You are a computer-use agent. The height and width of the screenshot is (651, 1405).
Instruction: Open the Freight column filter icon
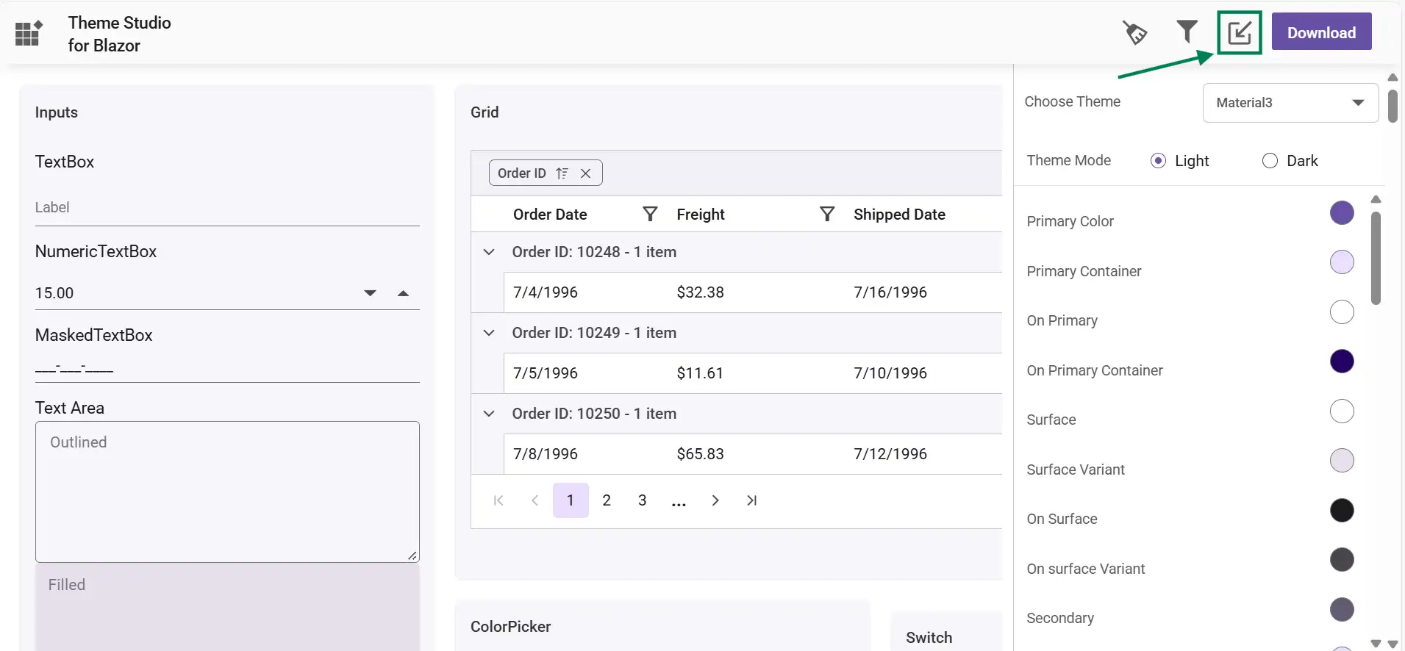827,214
